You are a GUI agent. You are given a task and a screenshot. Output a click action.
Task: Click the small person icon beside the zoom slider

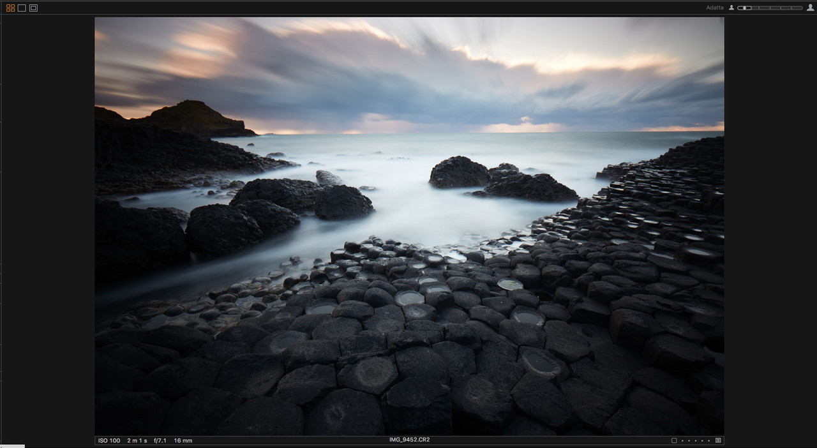[x=731, y=8]
